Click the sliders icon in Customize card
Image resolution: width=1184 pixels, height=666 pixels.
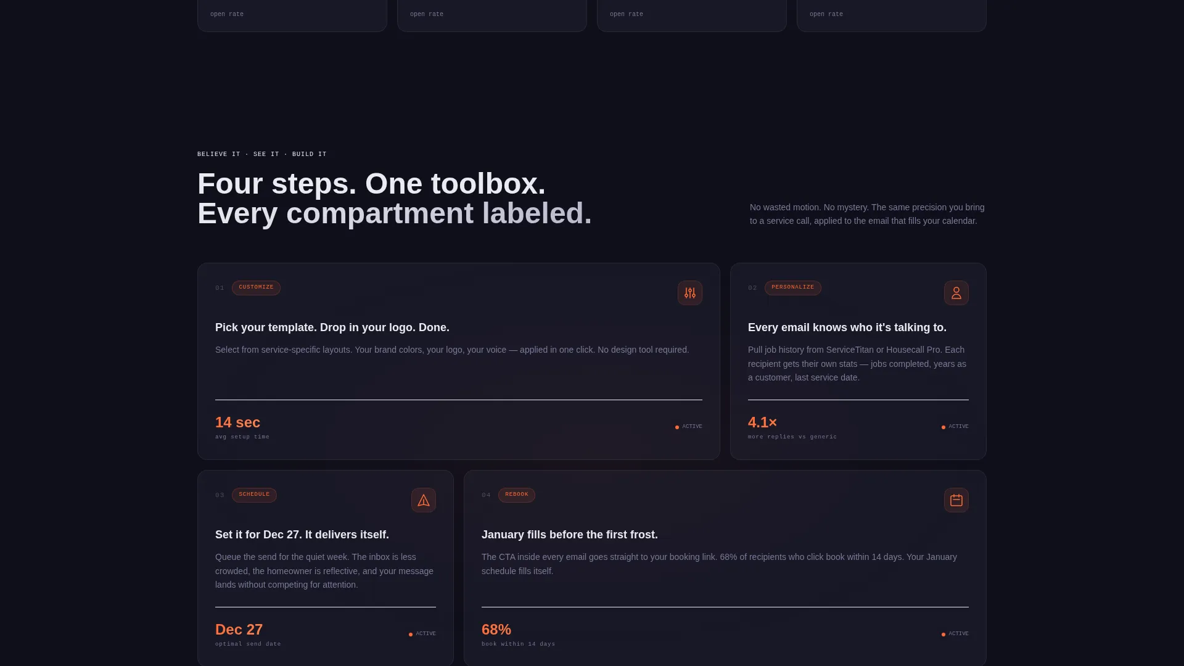[x=690, y=293]
